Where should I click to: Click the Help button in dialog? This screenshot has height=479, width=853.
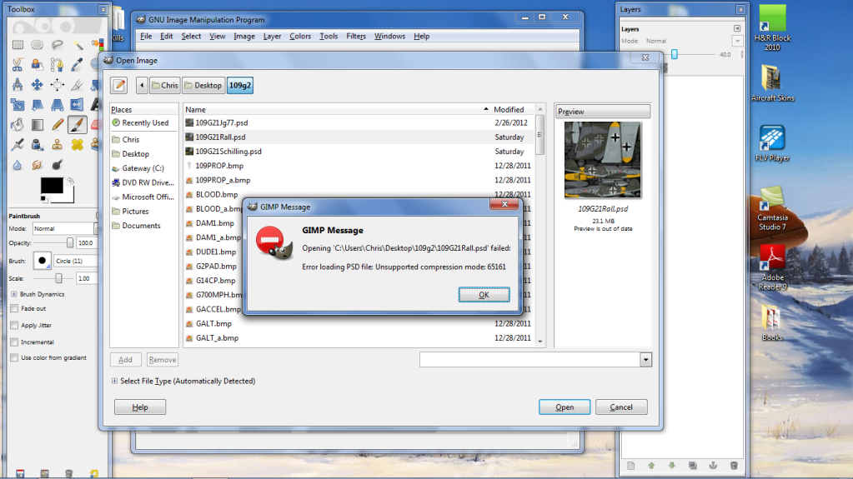coord(140,407)
